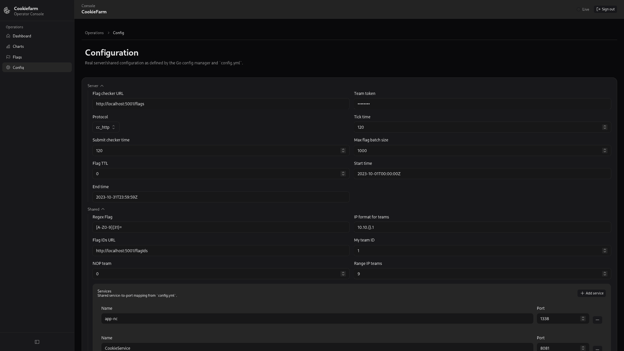The width and height of the screenshot is (624, 351).
Task: Adjust Max flag batch size with its stepper
Action: tap(604, 150)
